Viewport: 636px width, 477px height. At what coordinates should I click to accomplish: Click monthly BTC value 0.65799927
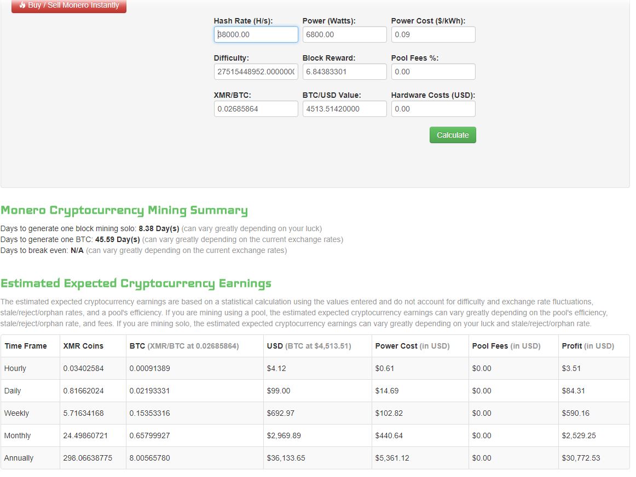[149, 435]
